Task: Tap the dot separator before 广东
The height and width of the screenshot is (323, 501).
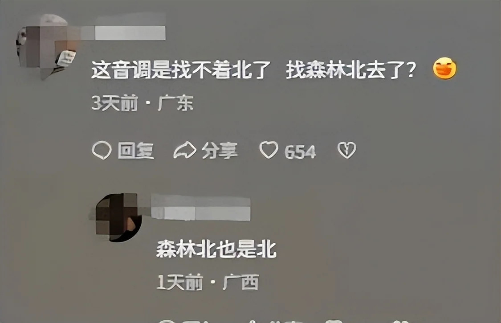Action: click(x=148, y=104)
